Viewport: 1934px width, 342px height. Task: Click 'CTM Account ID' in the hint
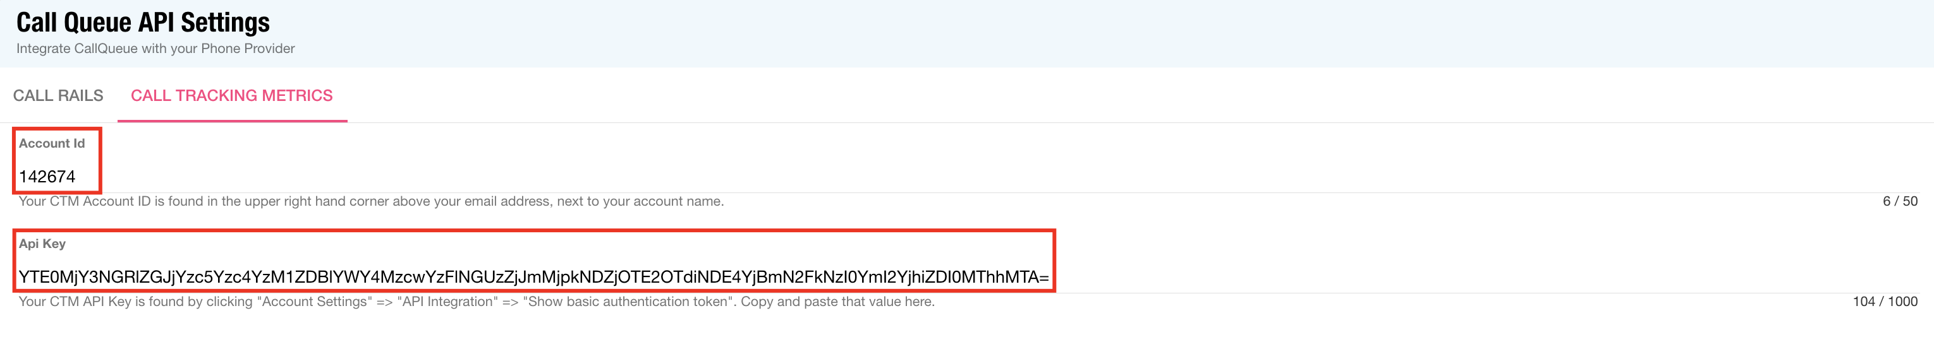100,202
